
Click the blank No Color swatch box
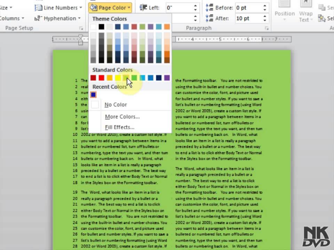point(95,105)
